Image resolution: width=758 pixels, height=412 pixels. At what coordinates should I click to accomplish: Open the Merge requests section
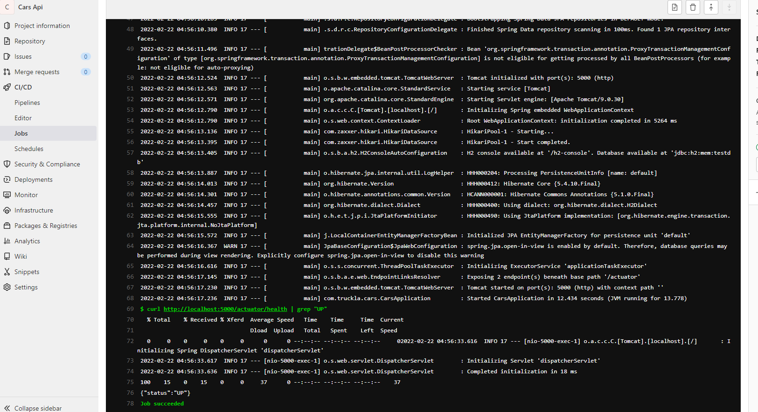click(37, 72)
